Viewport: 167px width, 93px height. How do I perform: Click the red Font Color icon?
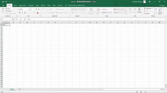38,13
